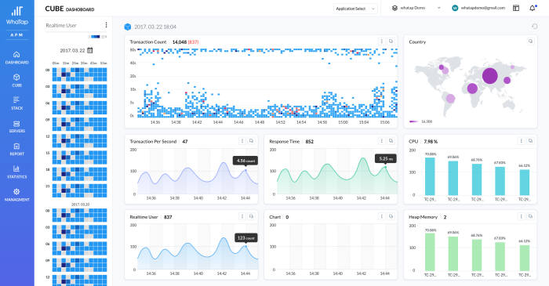Open the Stack sidebar item
This screenshot has height=286, width=549.
[x=16, y=103]
